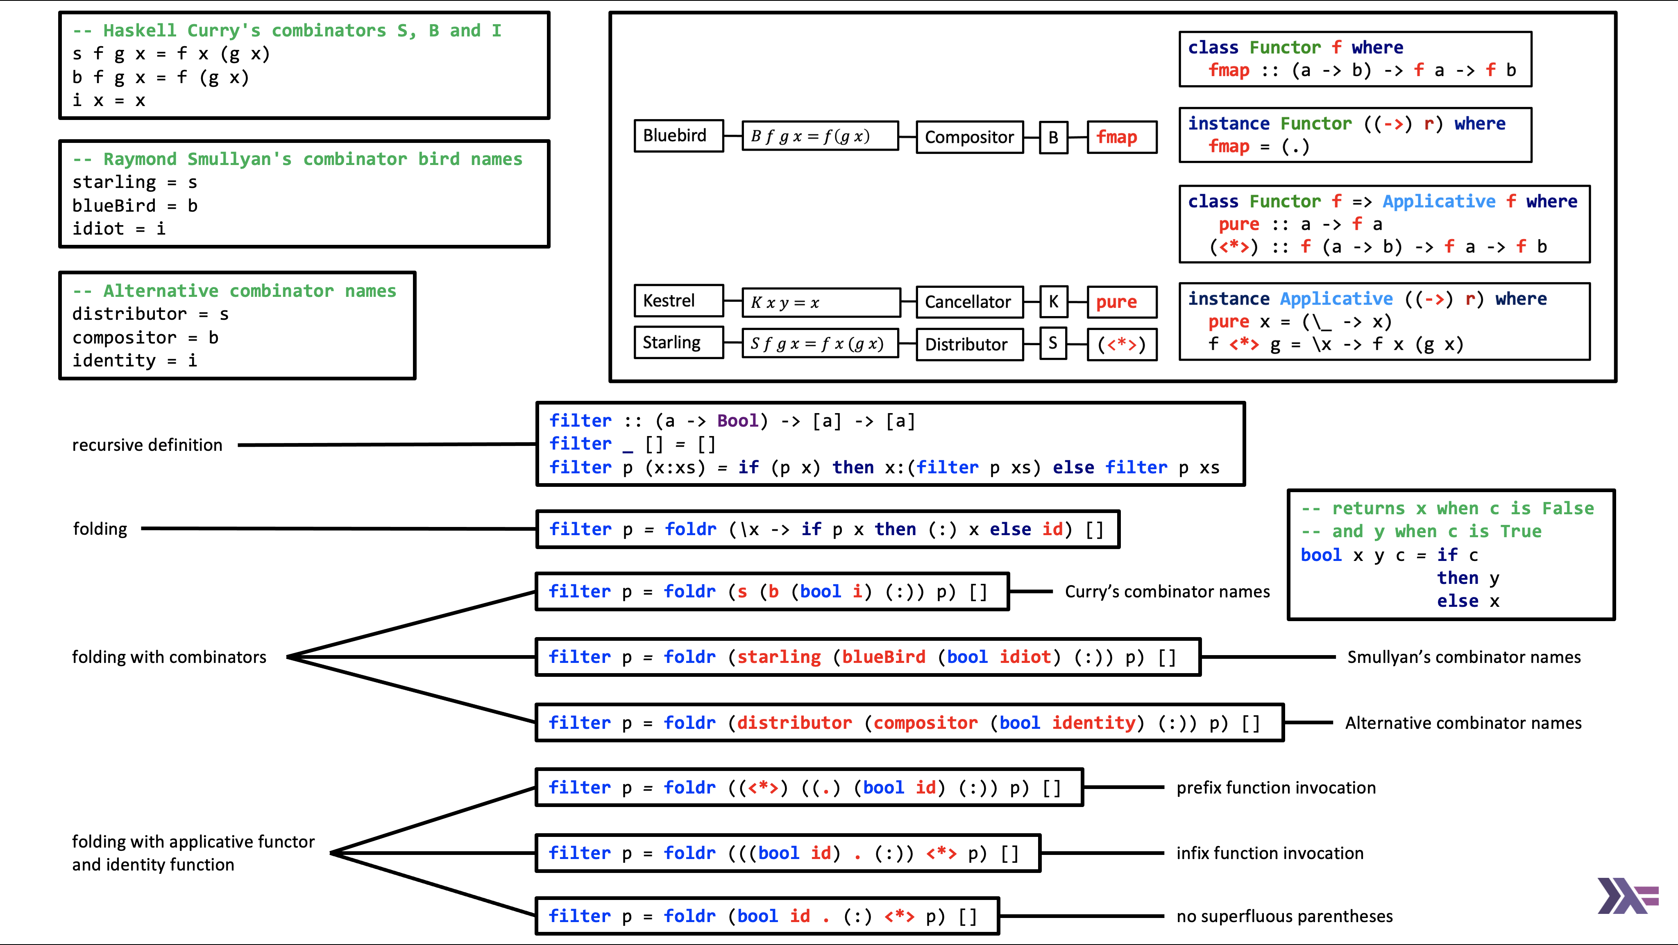Image resolution: width=1678 pixels, height=945 pixels.
Task: Click the line 'pure x = (\_ -> x)'
Action: click(1300, 321)
